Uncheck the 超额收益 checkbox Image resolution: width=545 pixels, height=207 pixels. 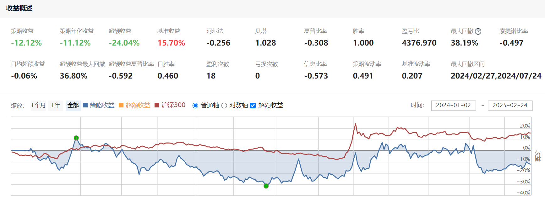click(253, 106)
